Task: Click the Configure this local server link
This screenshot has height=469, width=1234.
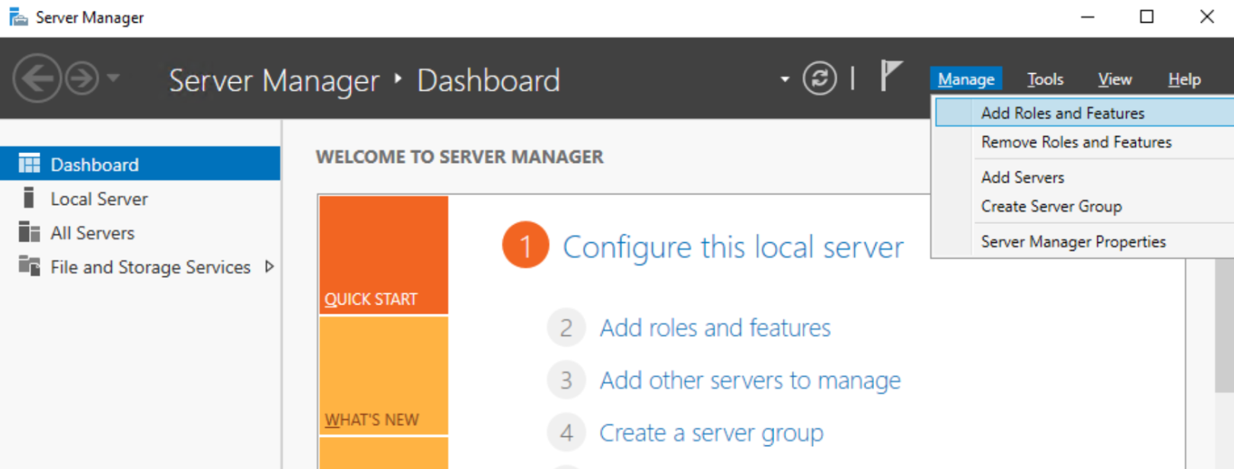Action: 733,247
